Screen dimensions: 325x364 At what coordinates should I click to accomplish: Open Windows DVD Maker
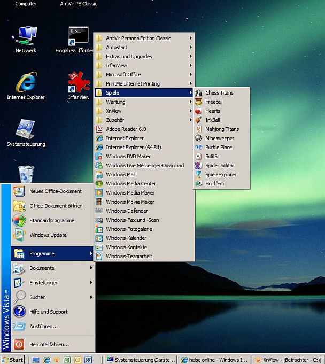[x=144, y=156]
